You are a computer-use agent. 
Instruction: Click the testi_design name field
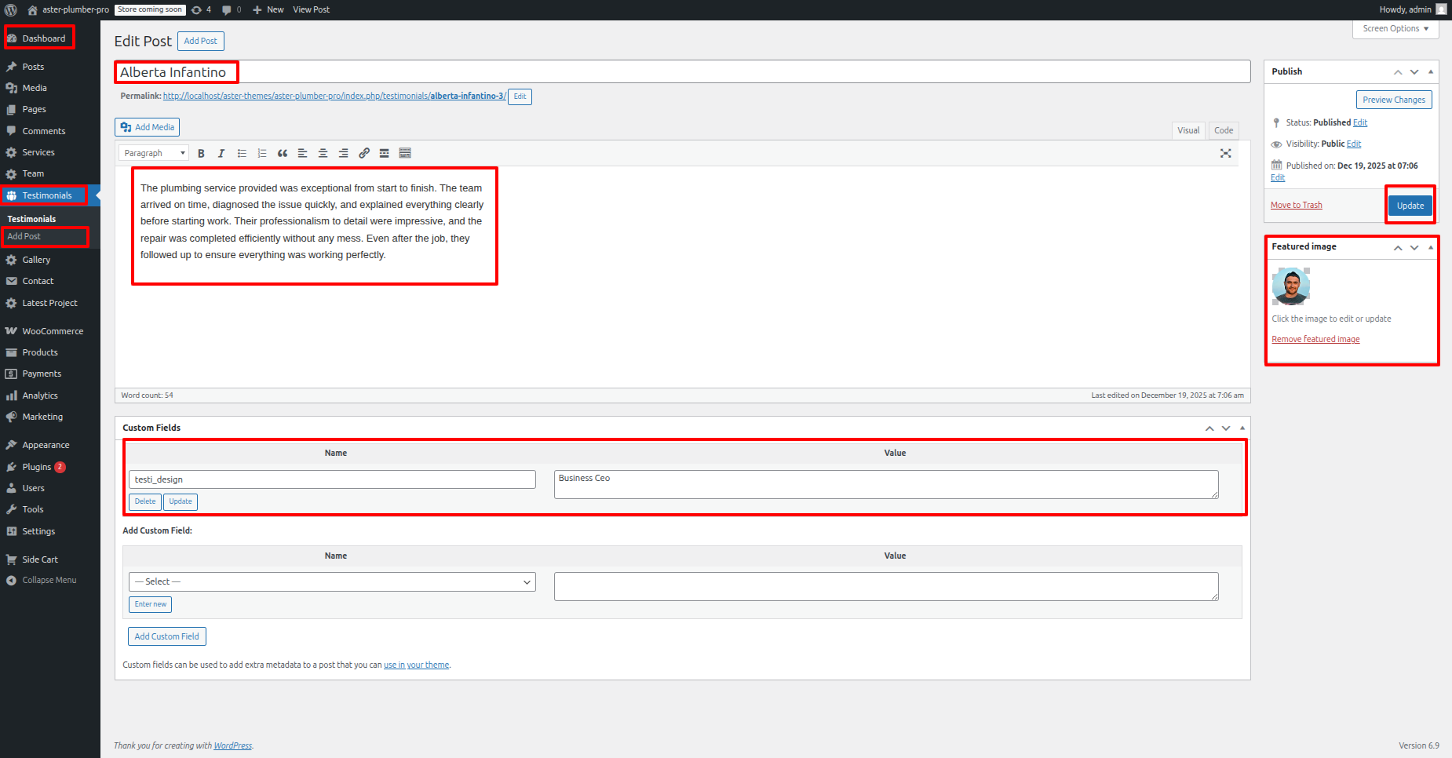(x=332, y=479)
